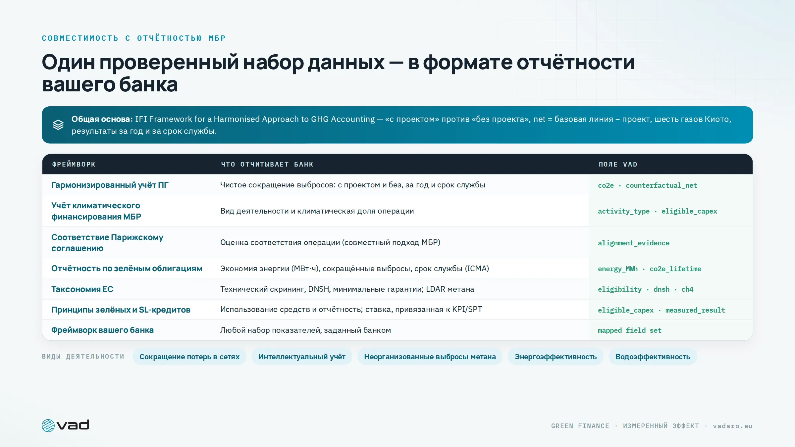Click the 'alignment_evidence' field

tap(634, 243)
